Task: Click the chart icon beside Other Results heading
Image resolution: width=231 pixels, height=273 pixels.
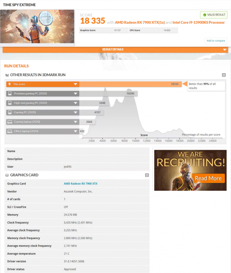Action: [x=7, y=75]
